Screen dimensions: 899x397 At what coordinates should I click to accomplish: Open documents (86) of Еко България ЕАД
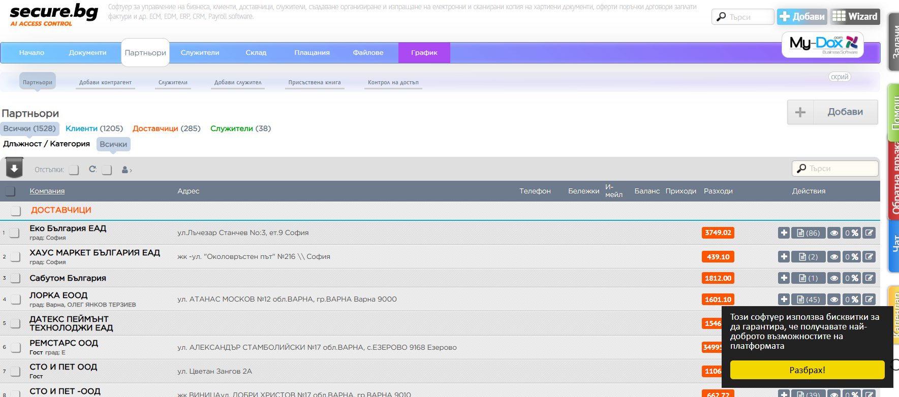tap(808, 233)
